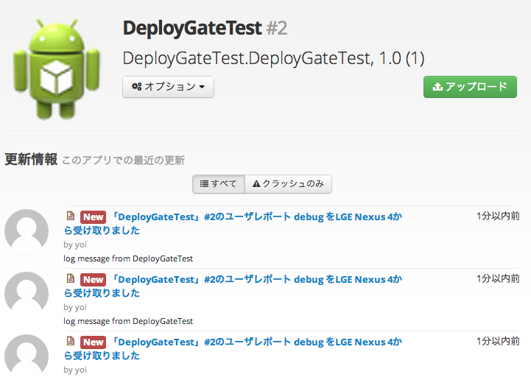
Task: Click the second report's 1分以内前 timestamp
Action: coord(498,278)
